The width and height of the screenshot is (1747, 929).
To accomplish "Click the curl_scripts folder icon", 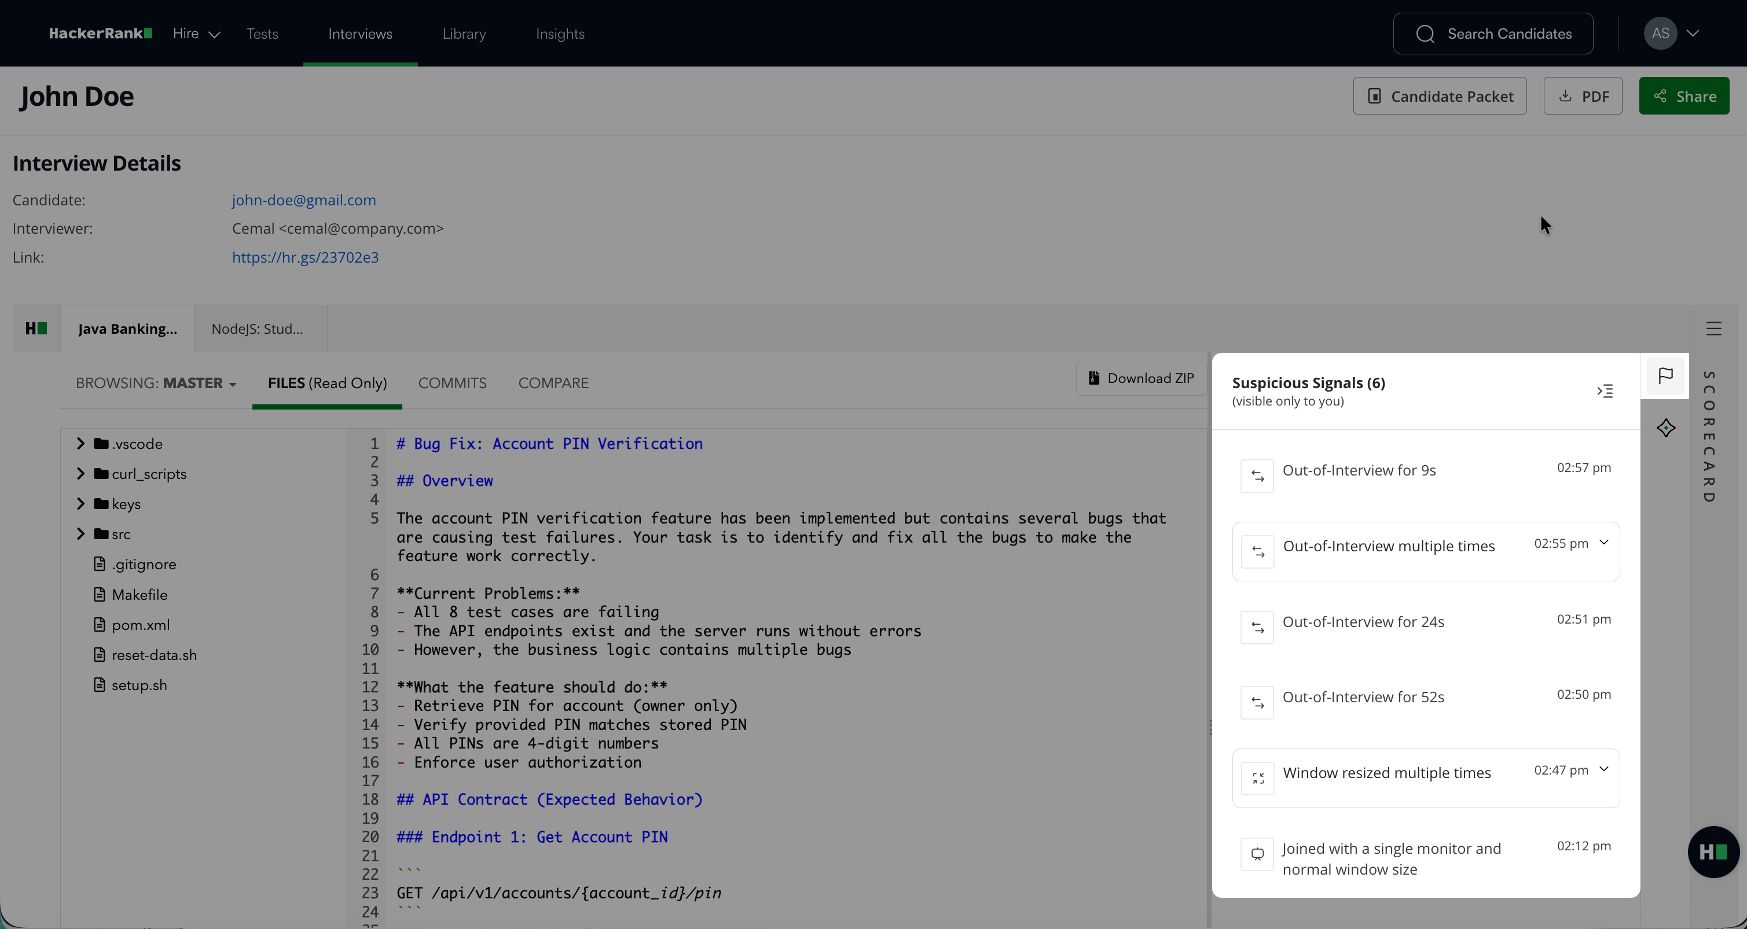I will pyautogui.click(x=102, y=473).
